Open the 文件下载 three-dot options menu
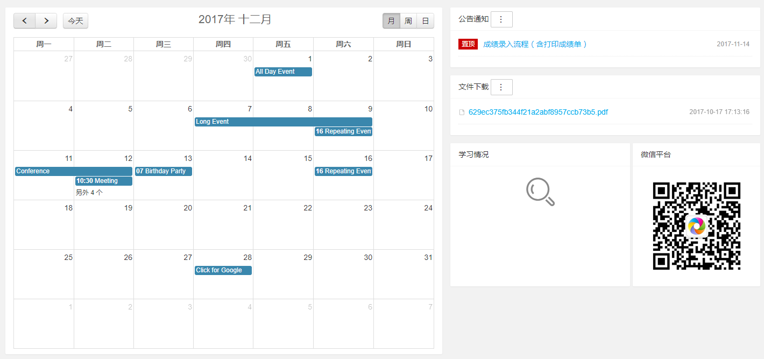Image resolution: width=764 pixels, height=359 pixels. (x=501, y=87)
